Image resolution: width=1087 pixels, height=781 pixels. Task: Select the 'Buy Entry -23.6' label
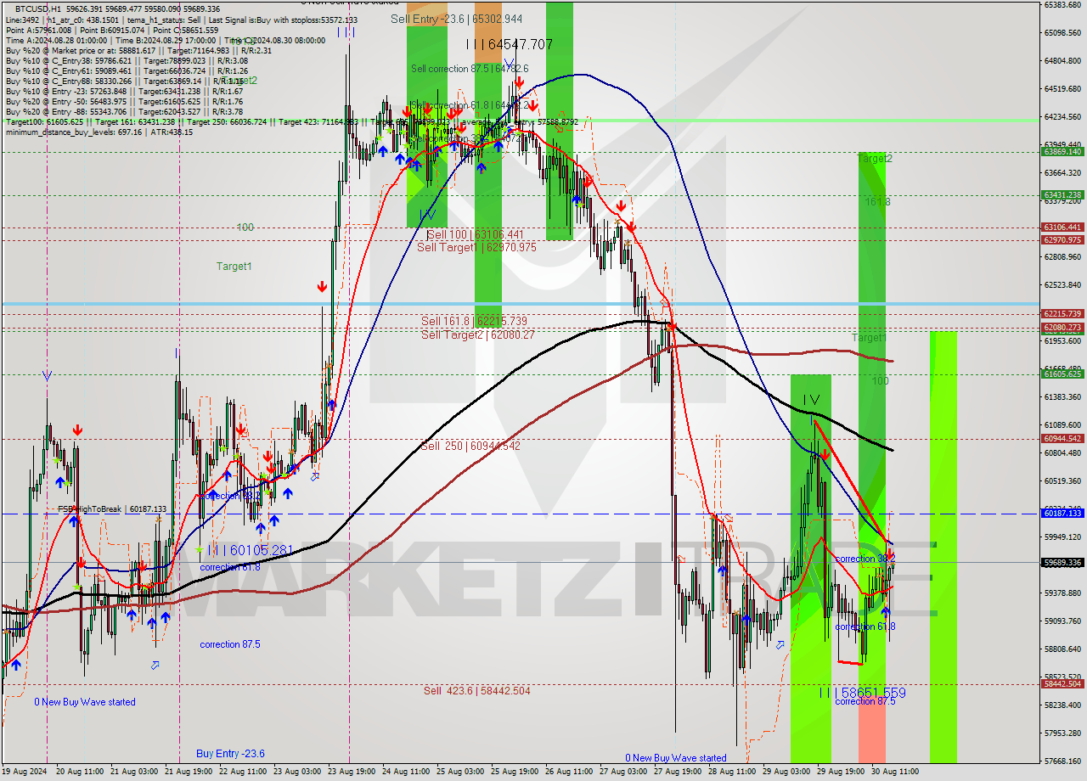230,754
